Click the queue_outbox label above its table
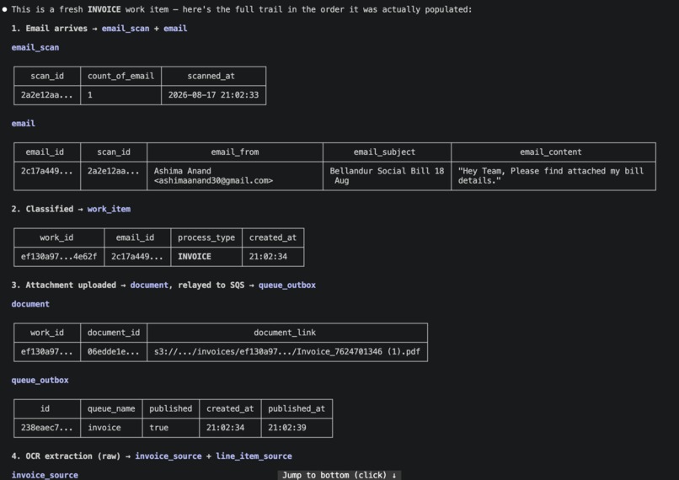Viewport: 679px width, 480px height. (40, 381)
